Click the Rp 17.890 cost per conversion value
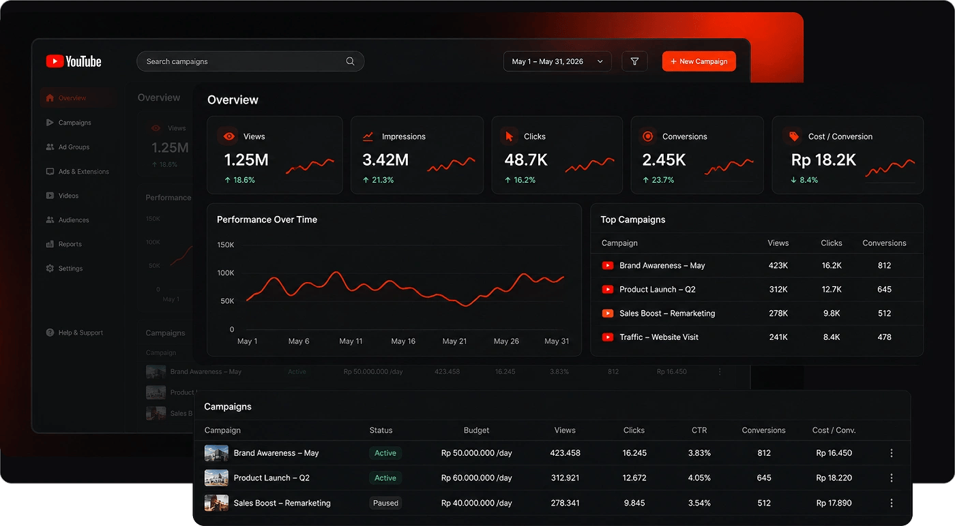The height and width of the screenshot is (526, 955). [834, 504]
